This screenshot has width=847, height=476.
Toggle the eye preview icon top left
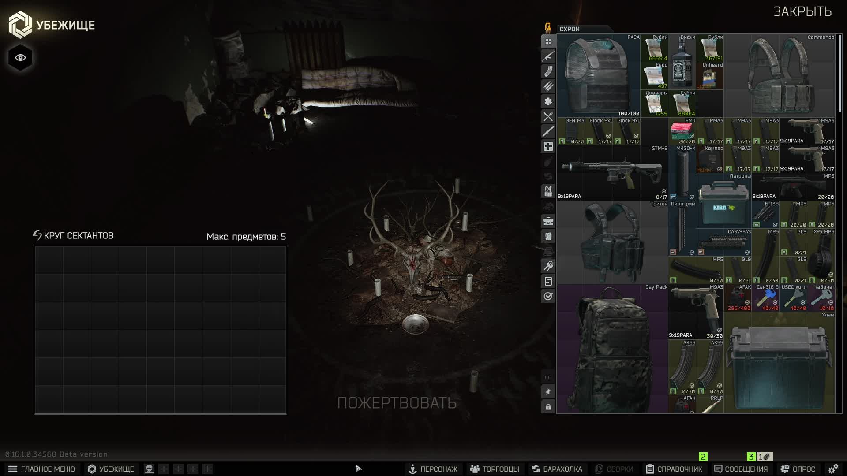click(x=20, y=57)
